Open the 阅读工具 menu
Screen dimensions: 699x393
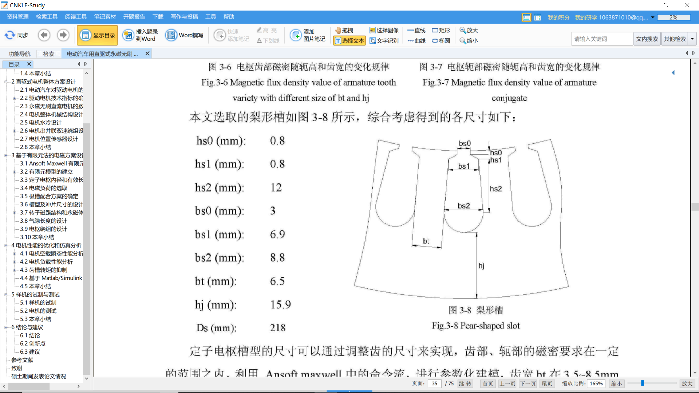[x=76, y=17]
